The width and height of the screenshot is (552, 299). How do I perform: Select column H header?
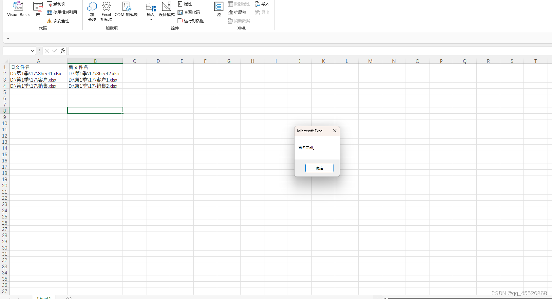tap(253, 61)
